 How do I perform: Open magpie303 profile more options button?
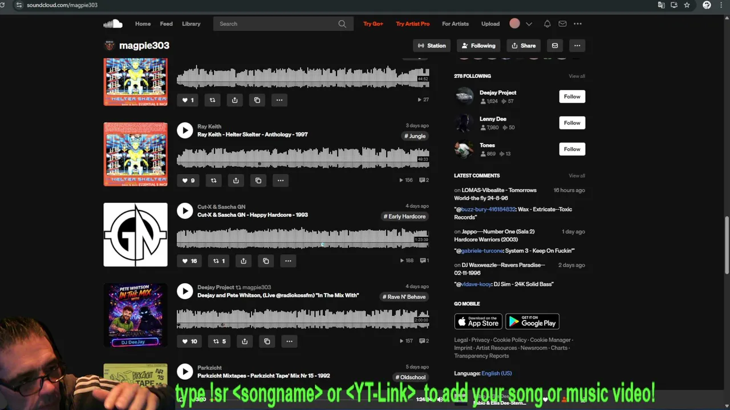point(577,46)
